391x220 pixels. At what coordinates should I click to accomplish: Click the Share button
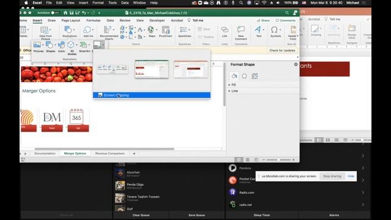point(263,20)
